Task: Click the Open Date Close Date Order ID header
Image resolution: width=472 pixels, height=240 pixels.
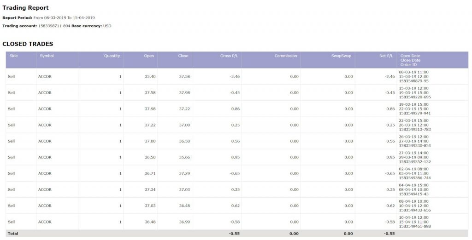Action: click(410, 60)
